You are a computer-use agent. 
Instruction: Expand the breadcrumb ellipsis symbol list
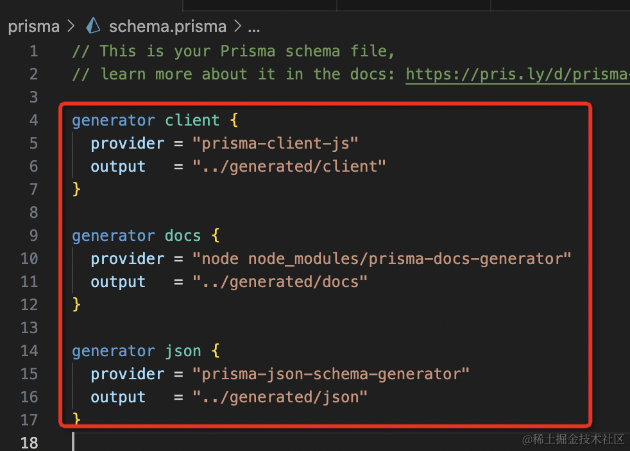[253, 27]
